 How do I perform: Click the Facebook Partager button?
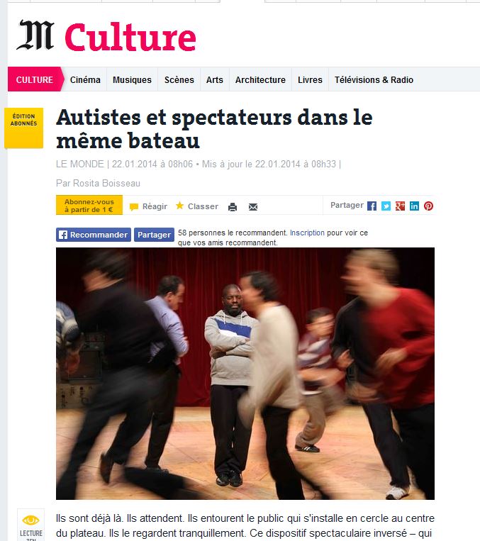(x=154, y=235)
